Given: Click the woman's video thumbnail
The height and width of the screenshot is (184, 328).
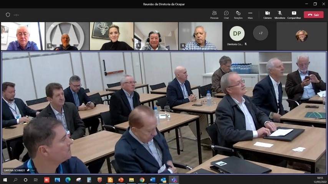Looking at the screenshot, I should pos(111,36).
